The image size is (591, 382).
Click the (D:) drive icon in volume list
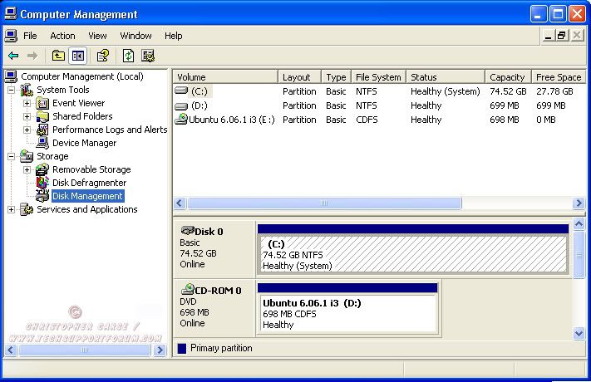[x=181, y=105]
